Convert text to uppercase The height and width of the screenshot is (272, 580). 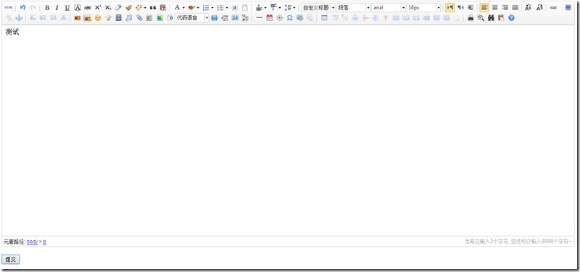pyautogui.click(x=529, y=7)
